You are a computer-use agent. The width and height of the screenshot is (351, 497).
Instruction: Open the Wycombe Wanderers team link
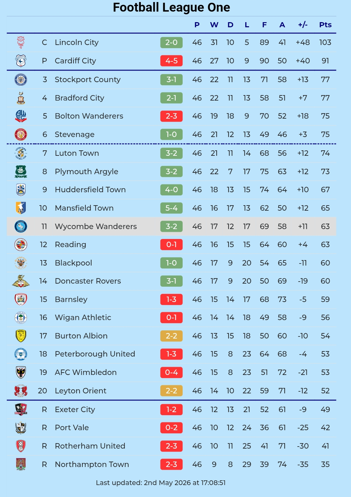96,226
